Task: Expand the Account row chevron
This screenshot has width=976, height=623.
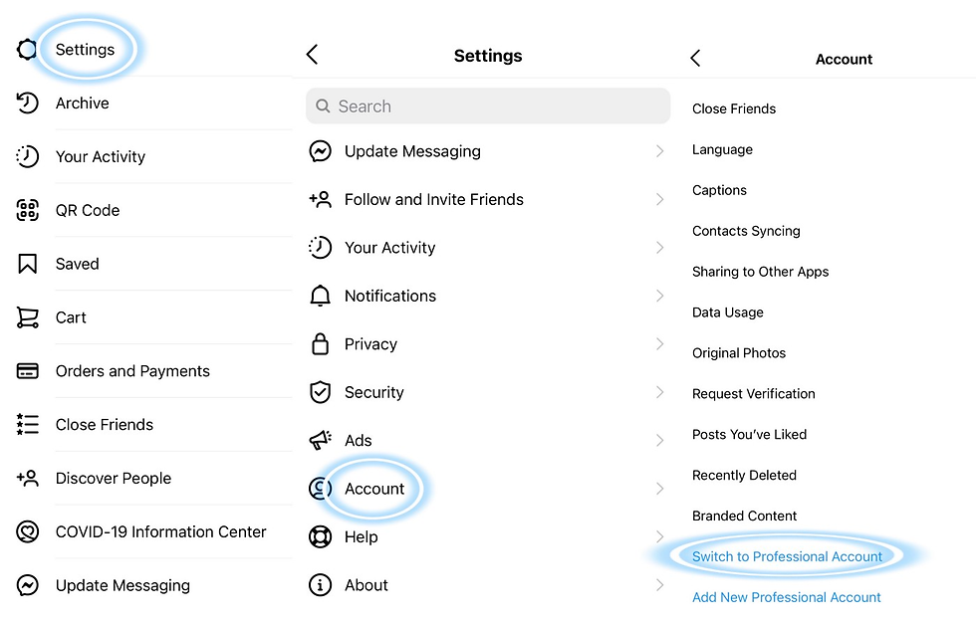Action: click(659, 489)
